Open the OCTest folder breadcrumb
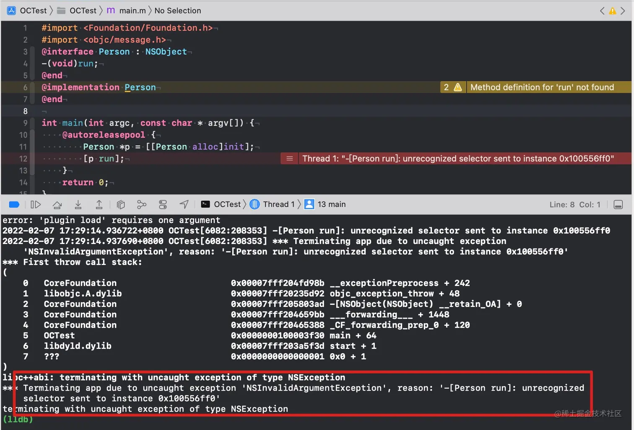The width and height of the screenshot is (634, 430). [x=77, y=10]
